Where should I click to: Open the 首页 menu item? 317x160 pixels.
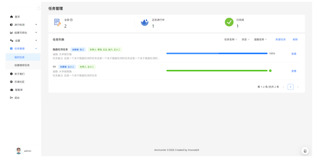[x=23, y=17]
